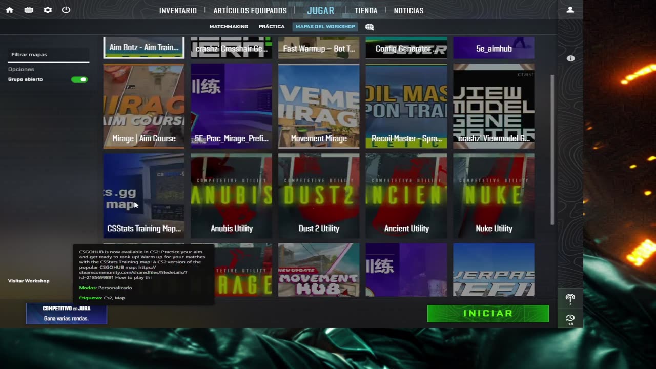Image resolution: width=656 pixels, height=369 pixels.
Task: Select the 5E_Prac_Mirage_Prefire map
Action: click(232, 106)
